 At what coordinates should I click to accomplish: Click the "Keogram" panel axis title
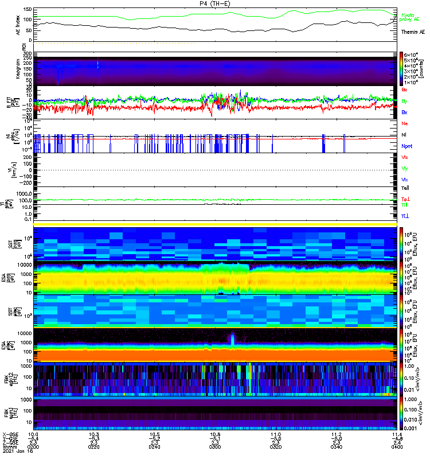pyautogui.click(x=18, y=69)
